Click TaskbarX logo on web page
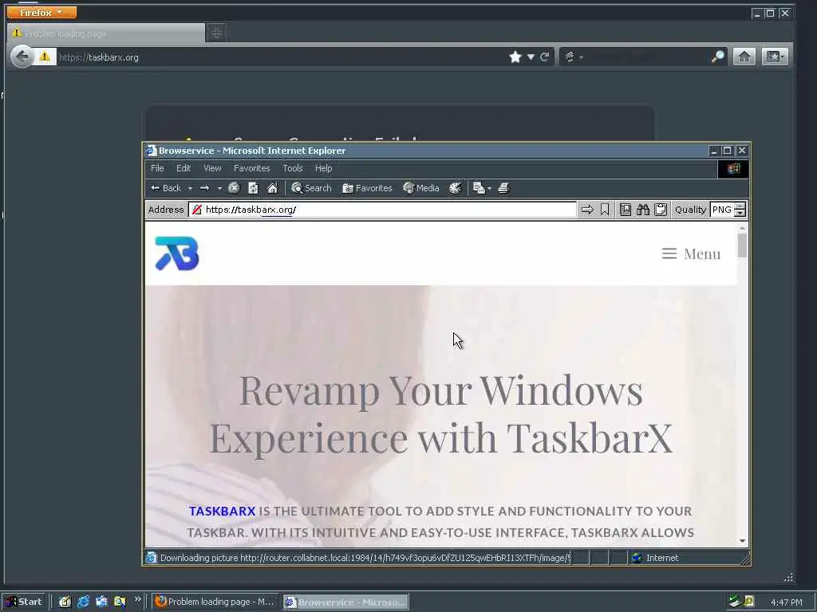The image size is (817, 612). (177, 253)
